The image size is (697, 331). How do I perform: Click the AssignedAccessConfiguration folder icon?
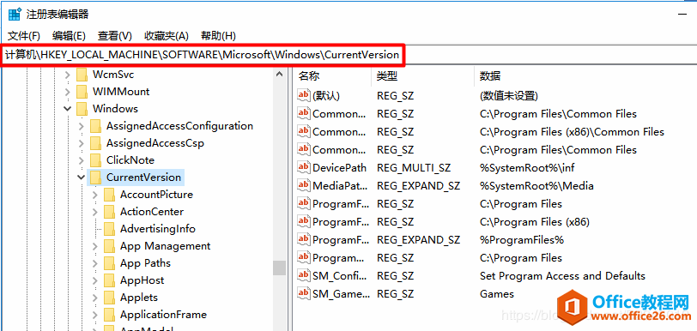95,126
